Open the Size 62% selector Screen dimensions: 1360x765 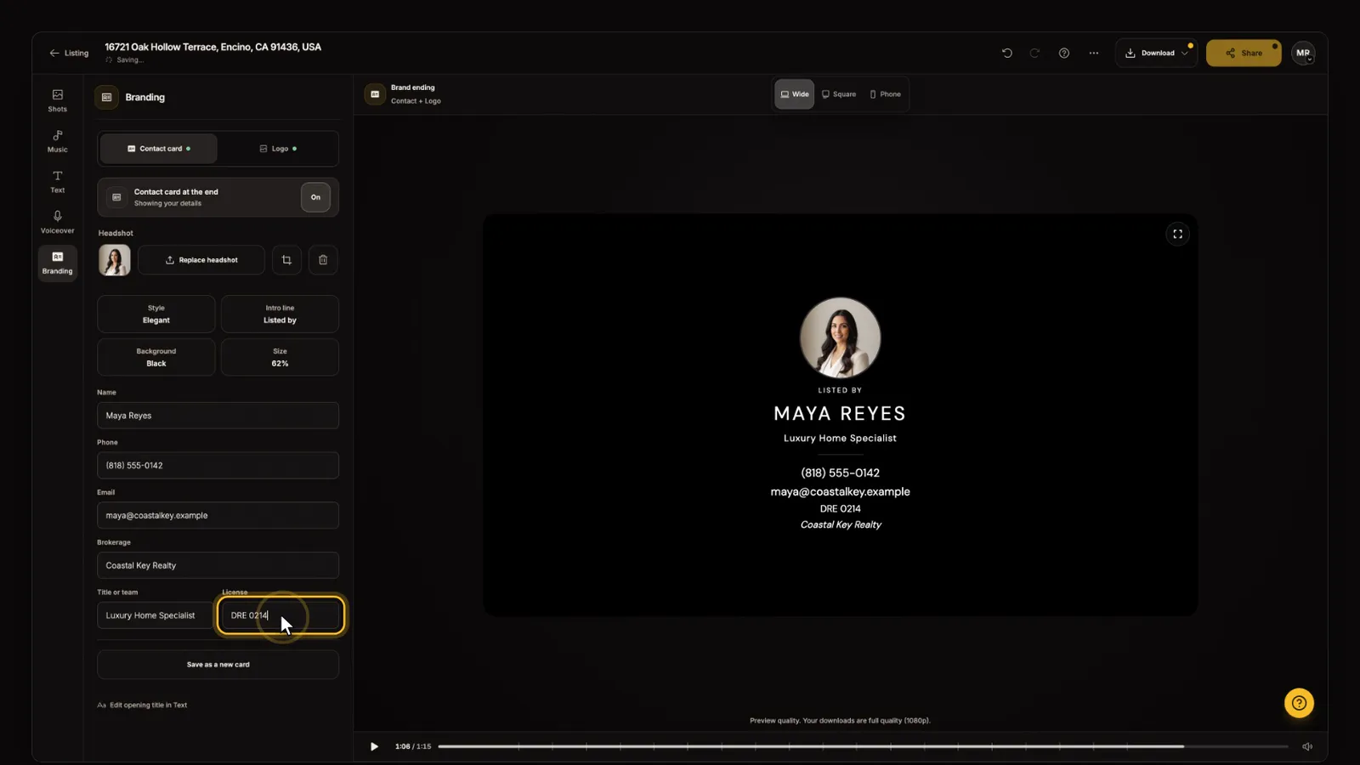click(x=280, y=357)
